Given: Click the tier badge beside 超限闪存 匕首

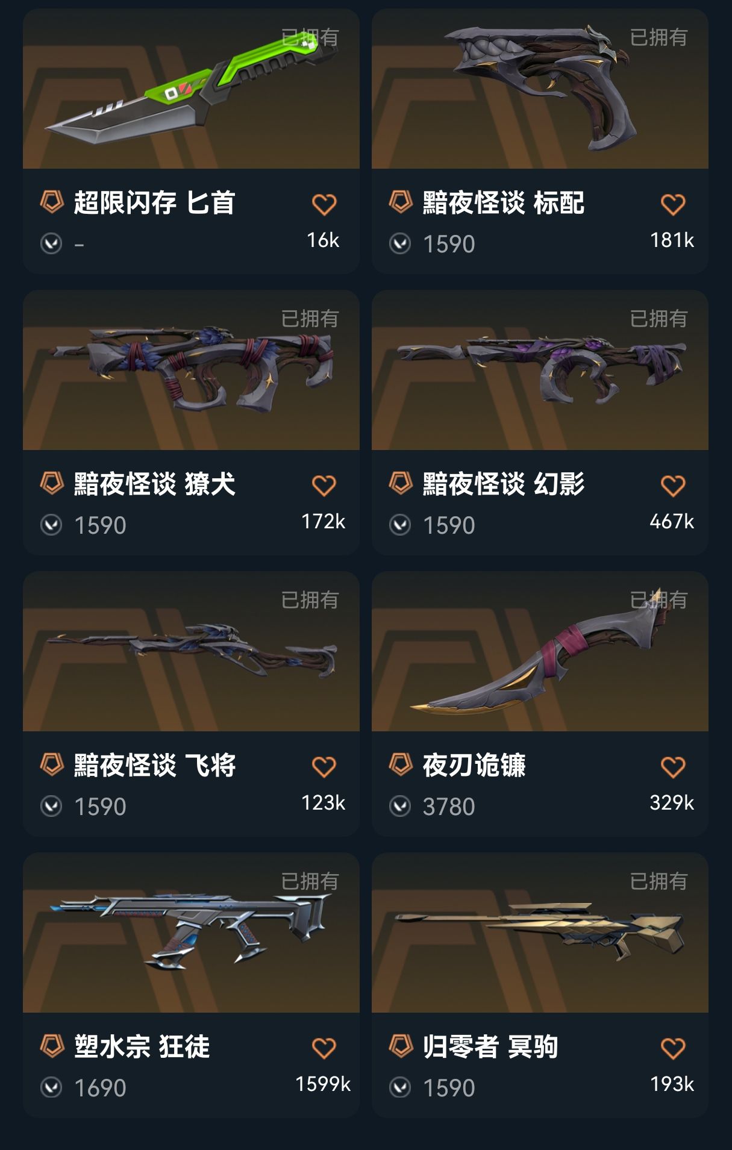Looking at the screenshot, I should (52, 202).
